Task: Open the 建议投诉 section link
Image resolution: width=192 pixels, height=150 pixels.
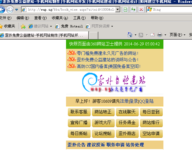Action: tap(96, 145)
